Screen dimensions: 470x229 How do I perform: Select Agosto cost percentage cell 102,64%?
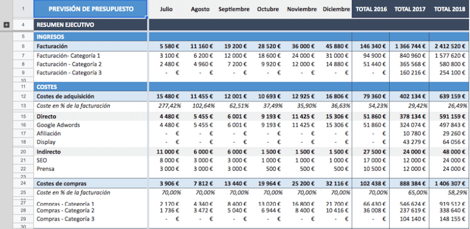(203, 106)
